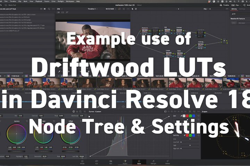This screenshot has width=250, height=166.
Task: Open the Playback menu
Action: tap(39, 1)
